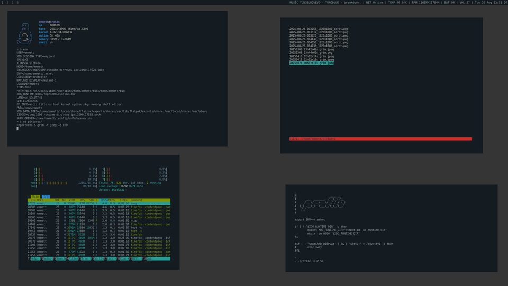The height and width of the screenshot is (286, 508).
Task: Click F9 Kill in htop footer
Action: (137, 258)
